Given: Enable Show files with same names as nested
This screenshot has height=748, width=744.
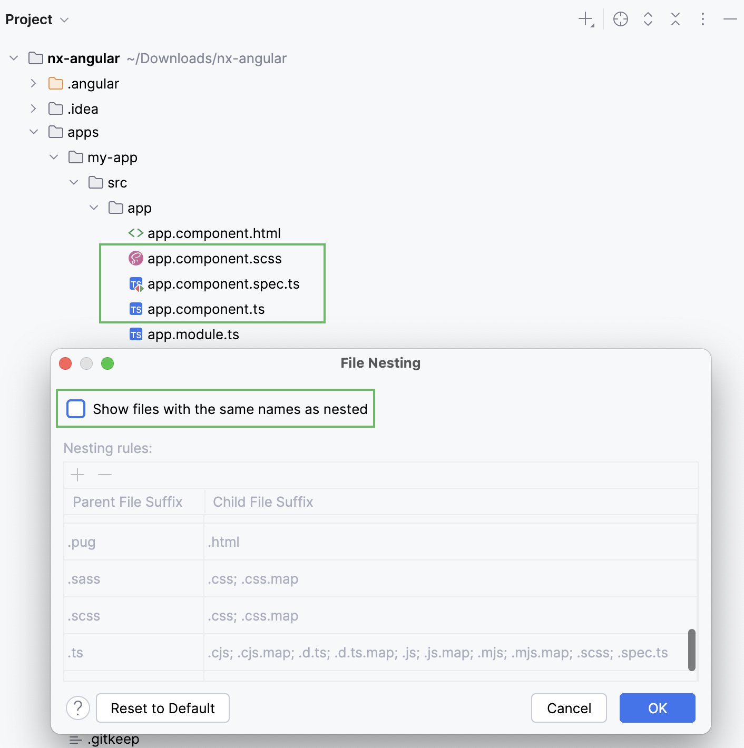Looking at the screenshot, I should pyautogui.click(x=76, y=409).
